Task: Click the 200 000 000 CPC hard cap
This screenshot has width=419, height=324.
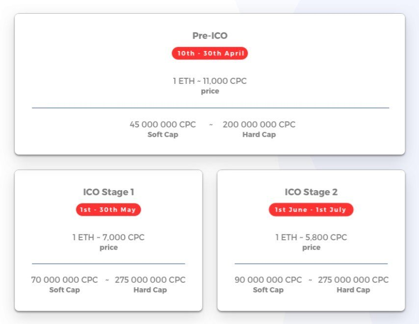Action: click(259, 125)
